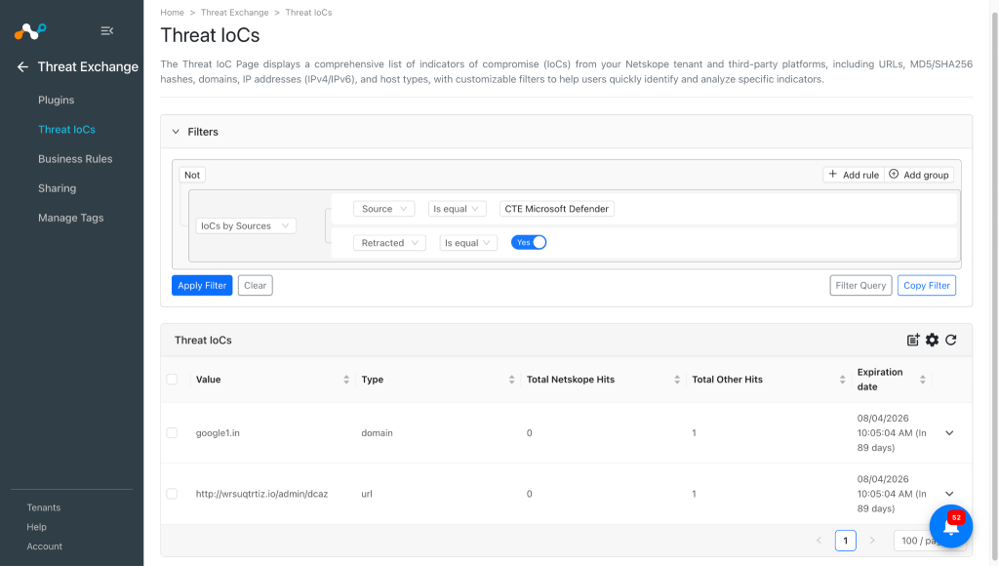This screenshot has width=999, height=566.
Task: Open Tenants in the sidebar
Action: coord(44,507)
